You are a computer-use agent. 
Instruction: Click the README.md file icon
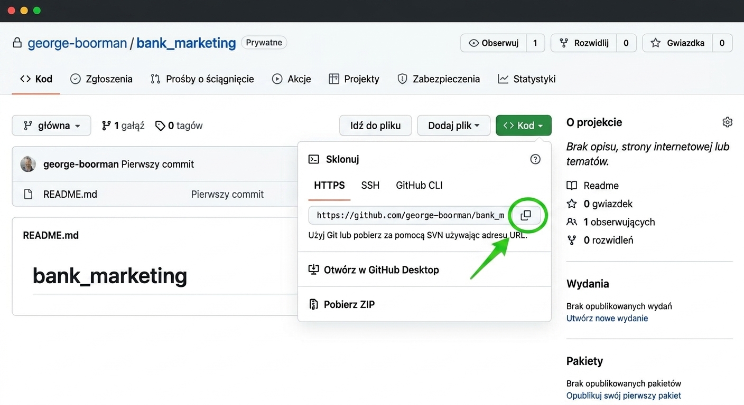coord(28,194)
